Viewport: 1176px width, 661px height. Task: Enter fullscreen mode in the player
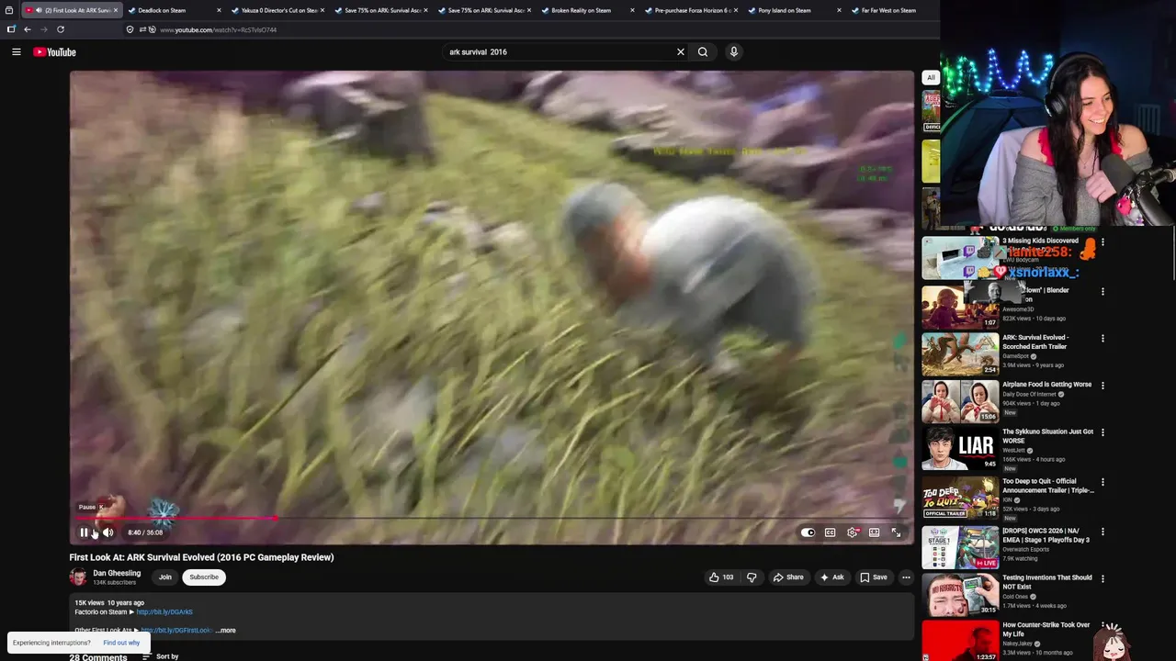tap(897, 532)
